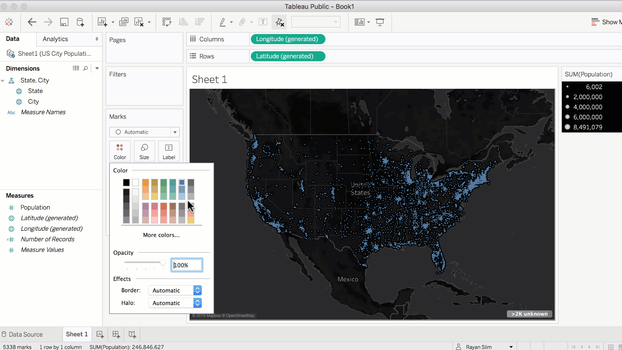Image resolution: width=622 pixels, height=350 pixels.
Task: Open the Automatic mark type dropdown
Action: [x=144, y=132]
